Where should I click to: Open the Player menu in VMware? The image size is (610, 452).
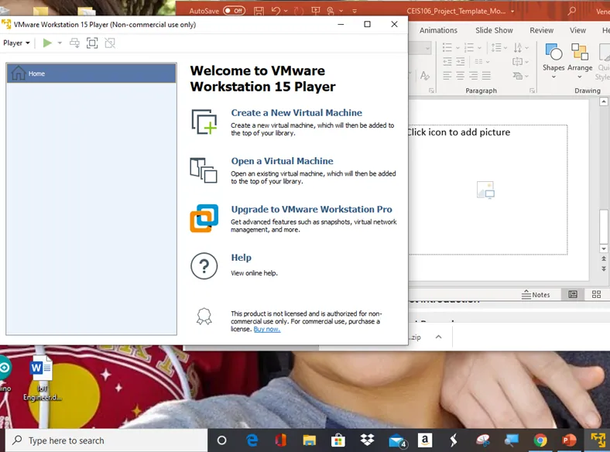pos(16,43)
